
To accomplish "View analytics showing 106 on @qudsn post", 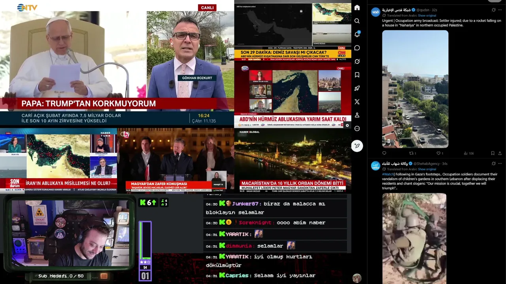I will pos(468,153).
